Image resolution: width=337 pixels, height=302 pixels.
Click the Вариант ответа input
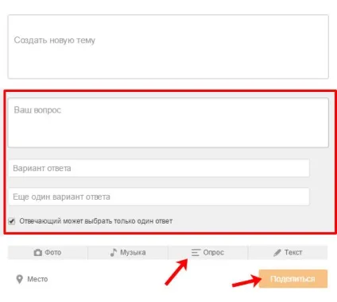(x=159, y=168)
